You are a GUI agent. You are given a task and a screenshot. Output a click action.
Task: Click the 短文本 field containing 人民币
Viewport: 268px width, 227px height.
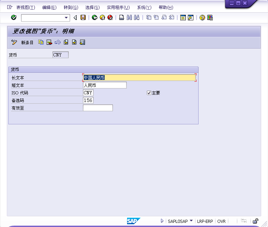pyautogui.click(x=105, y=85)
